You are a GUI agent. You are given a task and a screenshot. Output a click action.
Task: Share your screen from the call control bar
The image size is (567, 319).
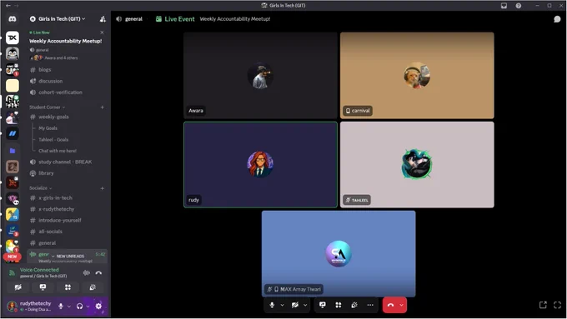tap(322, 305)
